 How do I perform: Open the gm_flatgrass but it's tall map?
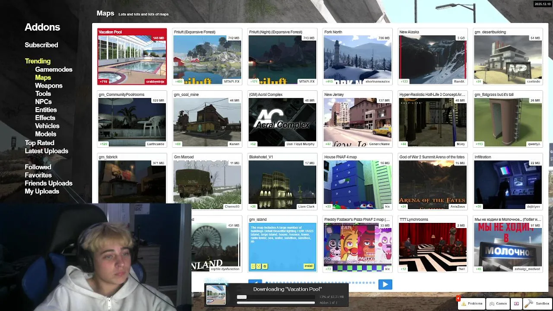tap(508, 119)
